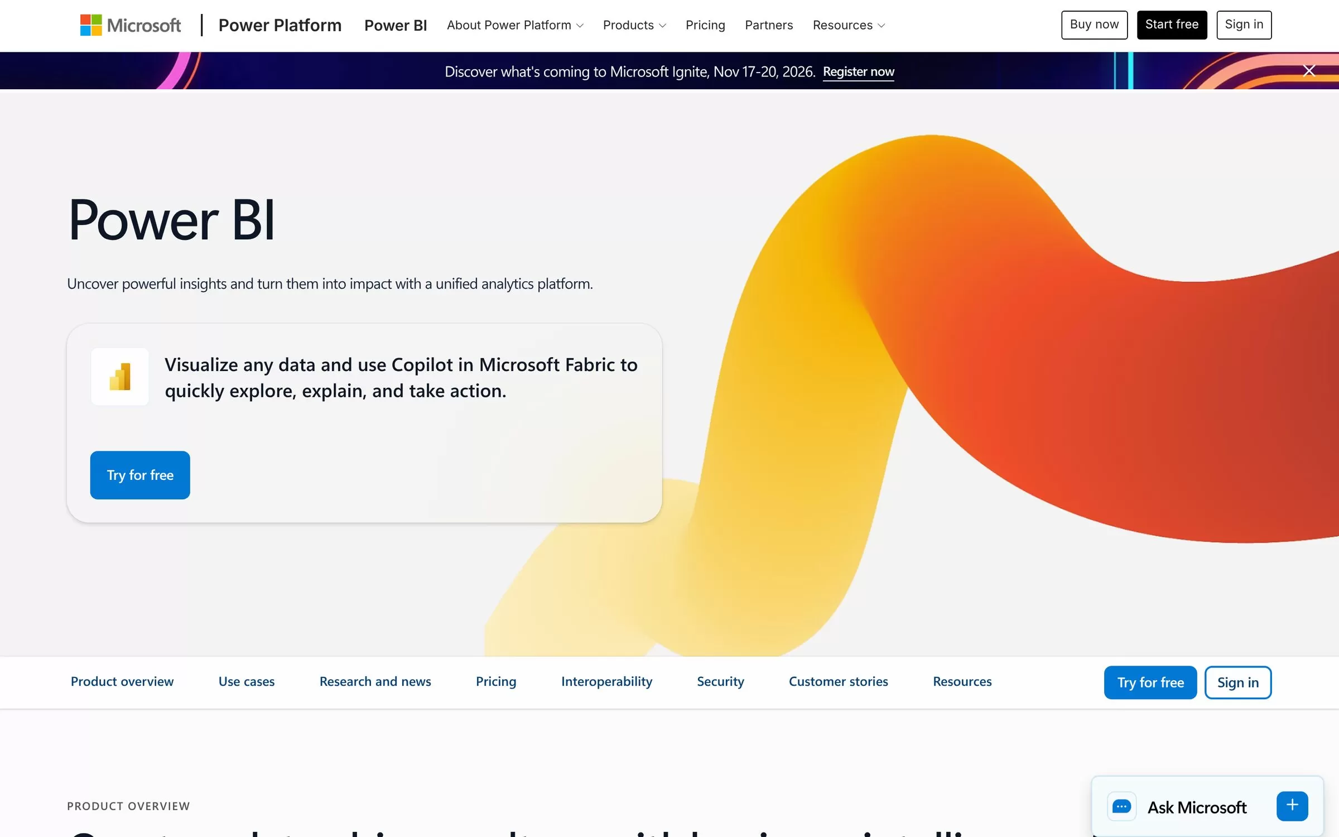The height and width of the screenshot is (837, 1339).
Task: Open Resources in the section navigation bar
Action: [x=962, y=681]
